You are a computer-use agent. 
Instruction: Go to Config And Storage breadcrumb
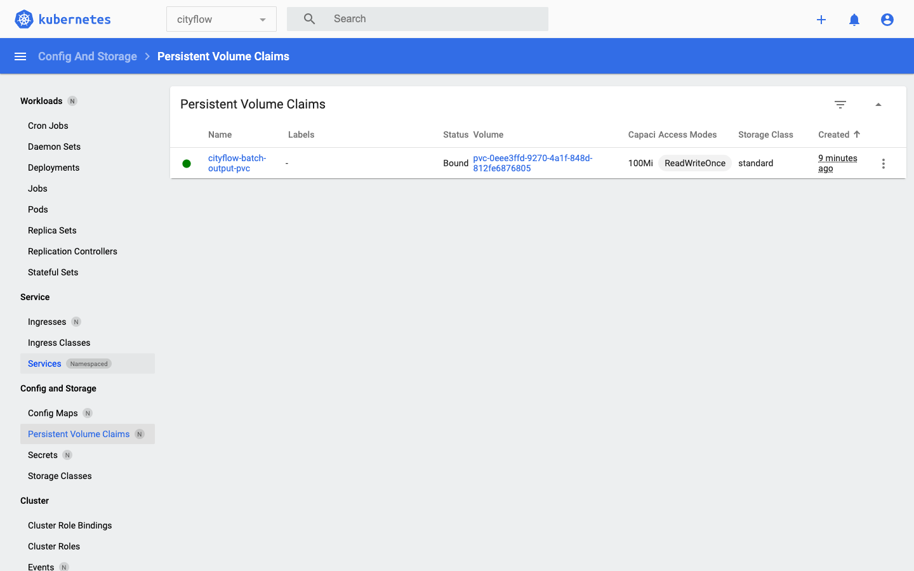[88, 56]
